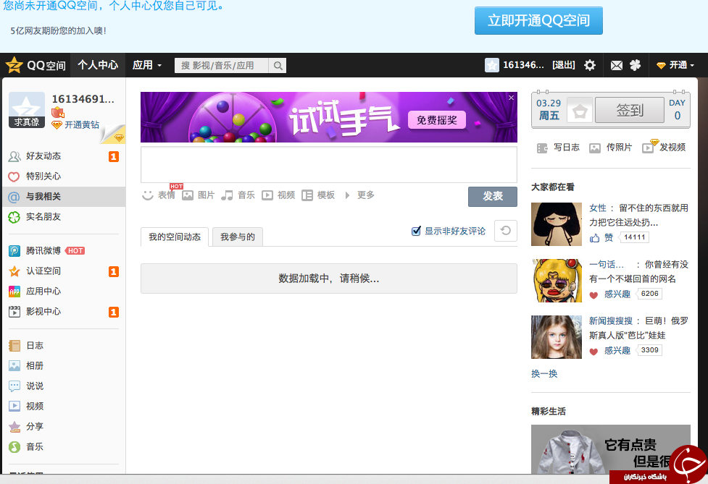Click the 签到 sign-in button
The image size is (708, 484).
(630, 111)
